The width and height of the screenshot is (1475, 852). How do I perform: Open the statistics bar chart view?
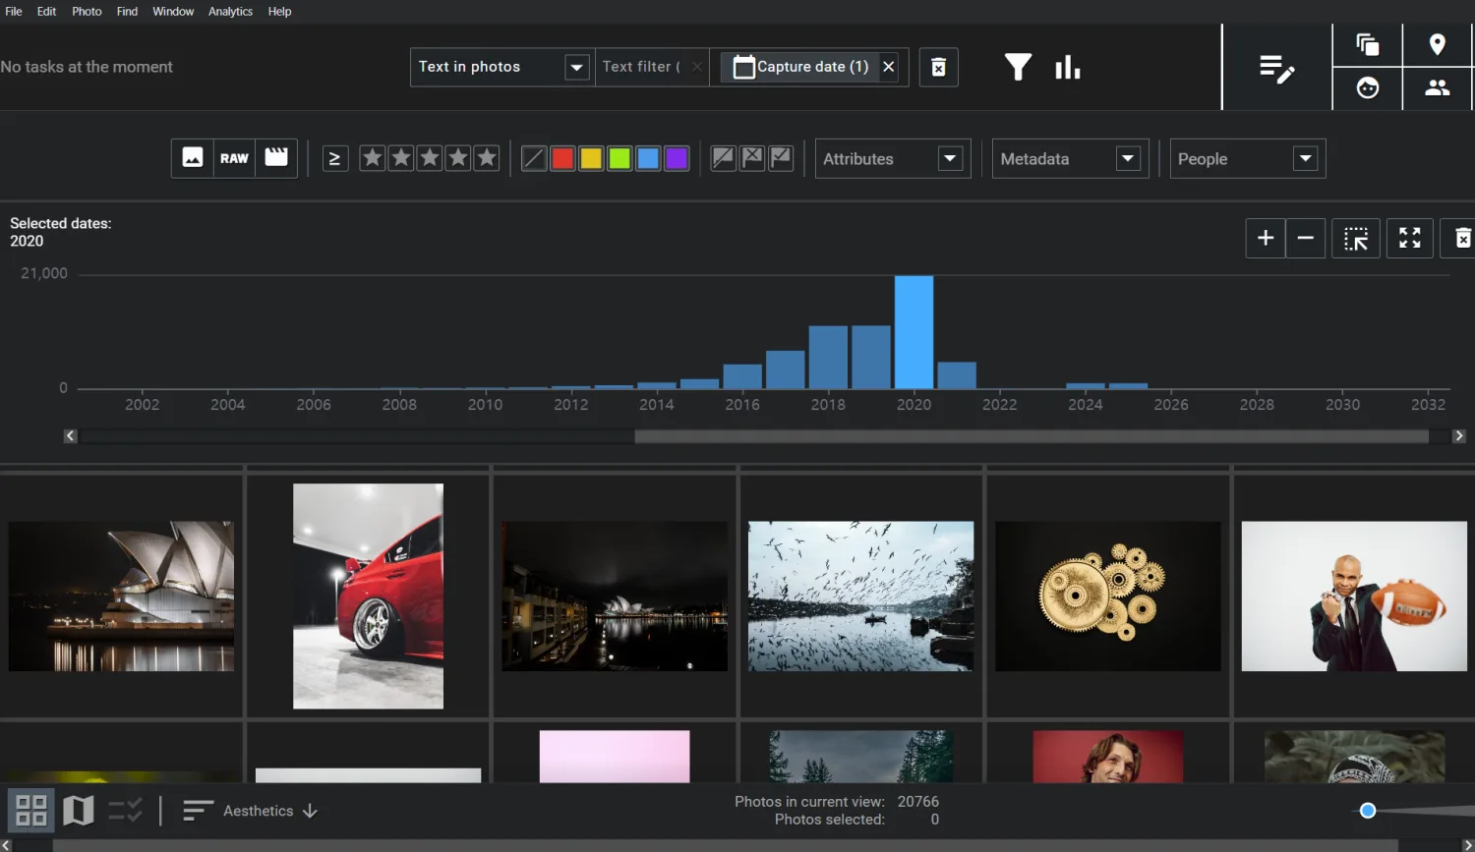[1067, 67]
